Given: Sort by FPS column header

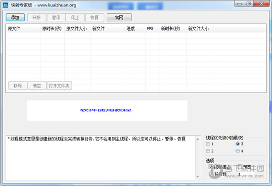Looking at the screenshot, I should tap(152, 29).
